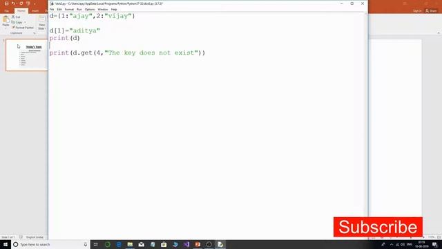
Task: Expand the Copy dropdown arrow
Action: [25, 22]
